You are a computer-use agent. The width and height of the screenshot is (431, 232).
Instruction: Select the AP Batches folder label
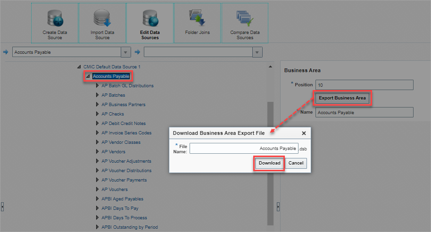pos(113,95)
